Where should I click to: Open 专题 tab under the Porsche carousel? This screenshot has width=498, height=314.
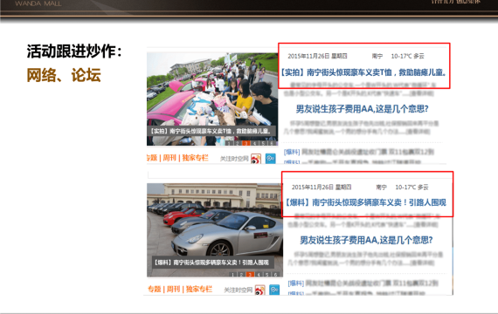click(x=155, y=289)
